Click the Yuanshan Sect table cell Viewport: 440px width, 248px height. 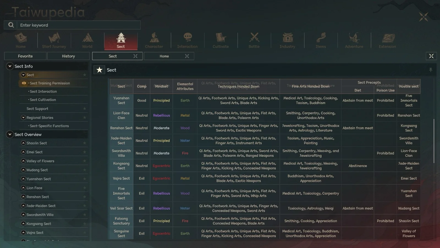coord(121,100)
